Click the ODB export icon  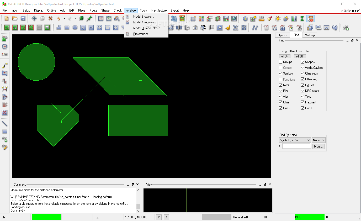click(171, 28)
